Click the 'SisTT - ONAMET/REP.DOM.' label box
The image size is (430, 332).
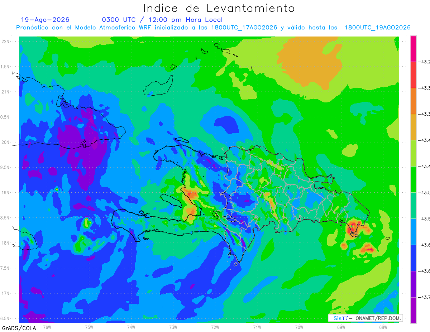click(365, 318)
